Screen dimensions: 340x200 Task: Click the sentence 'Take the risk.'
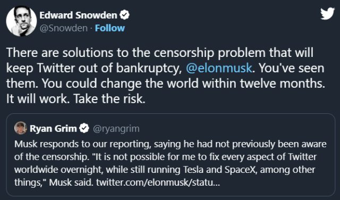(x=109, y=99)
